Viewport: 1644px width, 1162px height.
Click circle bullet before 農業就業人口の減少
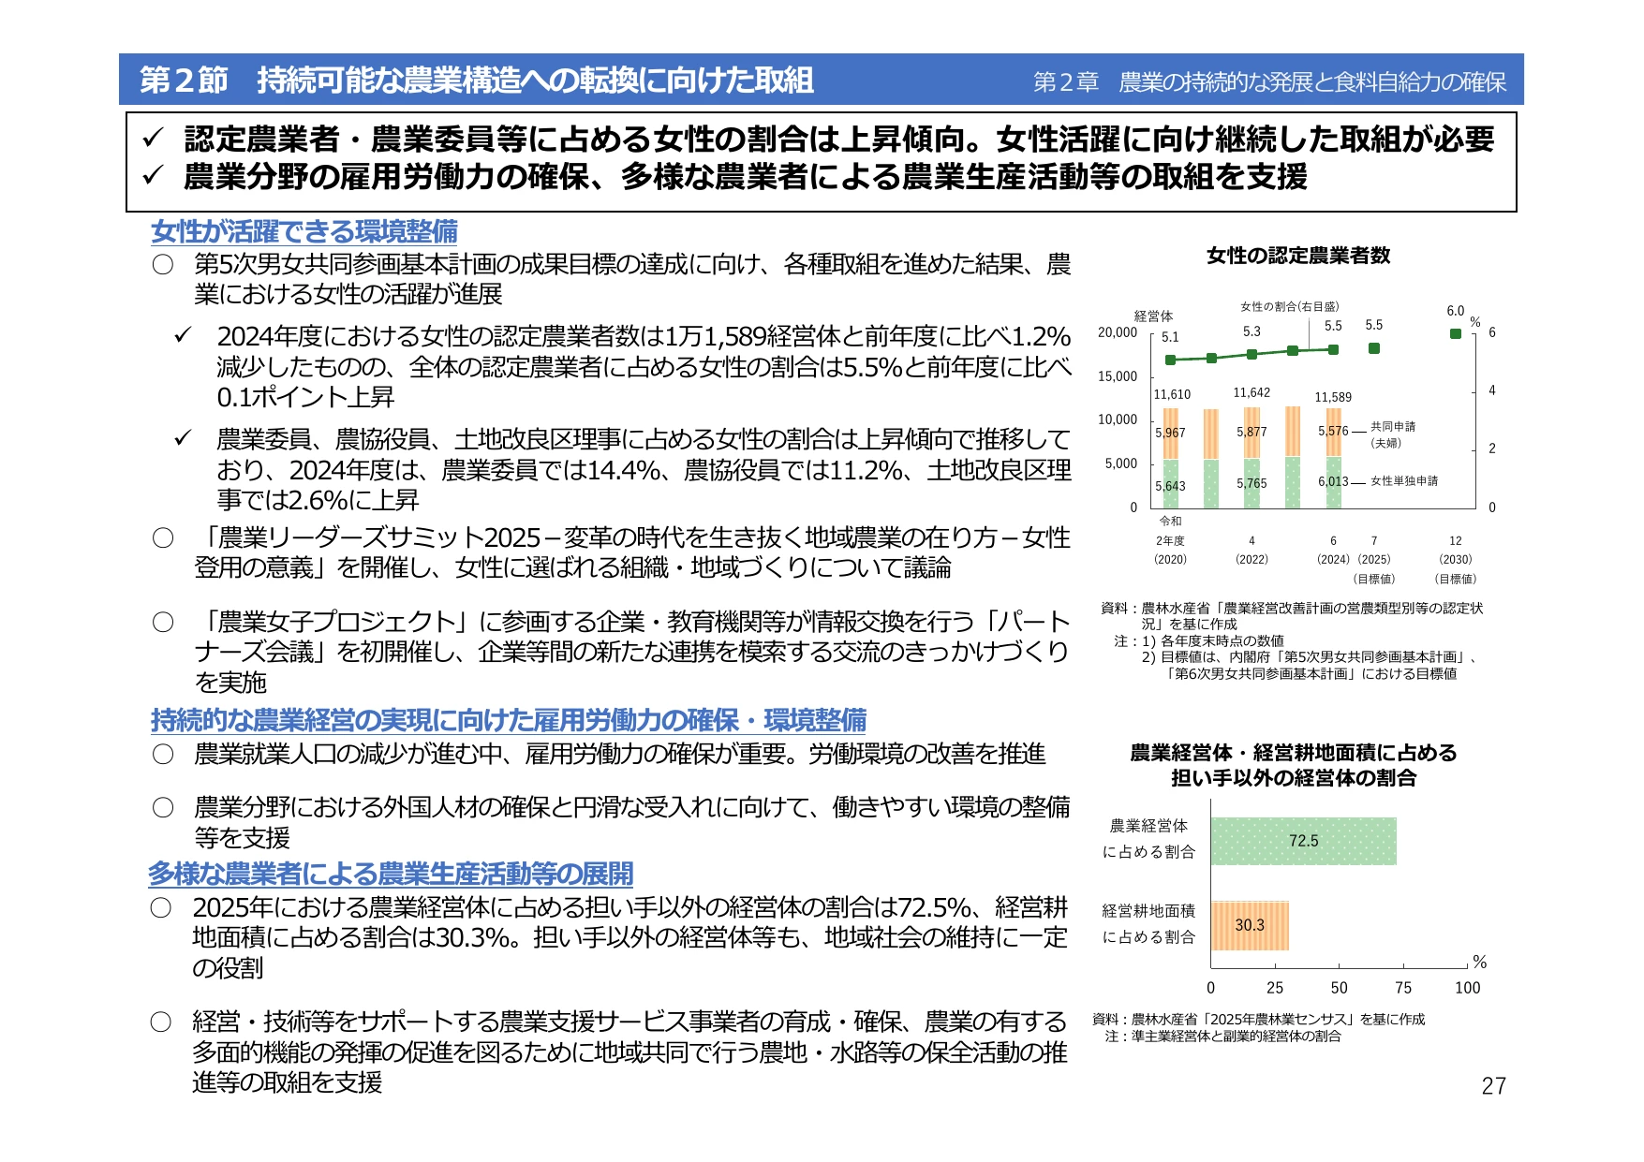[163, 754]
